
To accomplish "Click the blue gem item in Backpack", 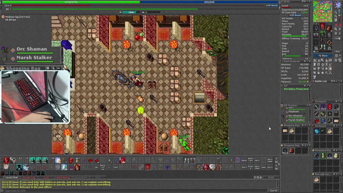I will click(x=323, y=121).
